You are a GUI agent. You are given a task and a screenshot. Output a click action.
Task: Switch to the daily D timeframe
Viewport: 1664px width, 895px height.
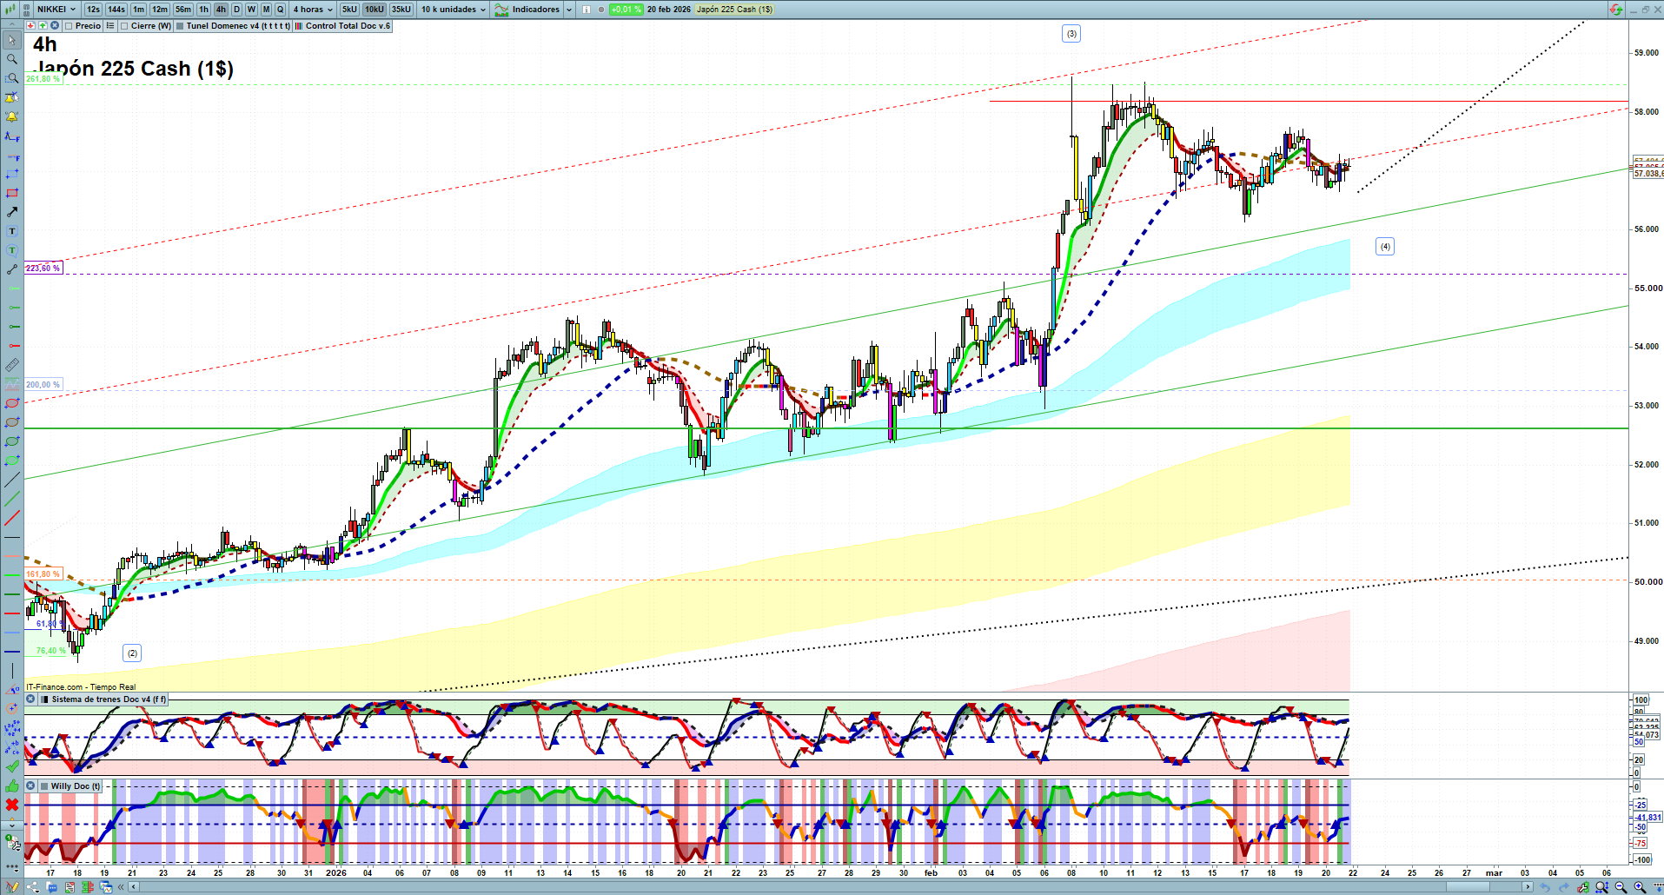click(x=236, y=10)
